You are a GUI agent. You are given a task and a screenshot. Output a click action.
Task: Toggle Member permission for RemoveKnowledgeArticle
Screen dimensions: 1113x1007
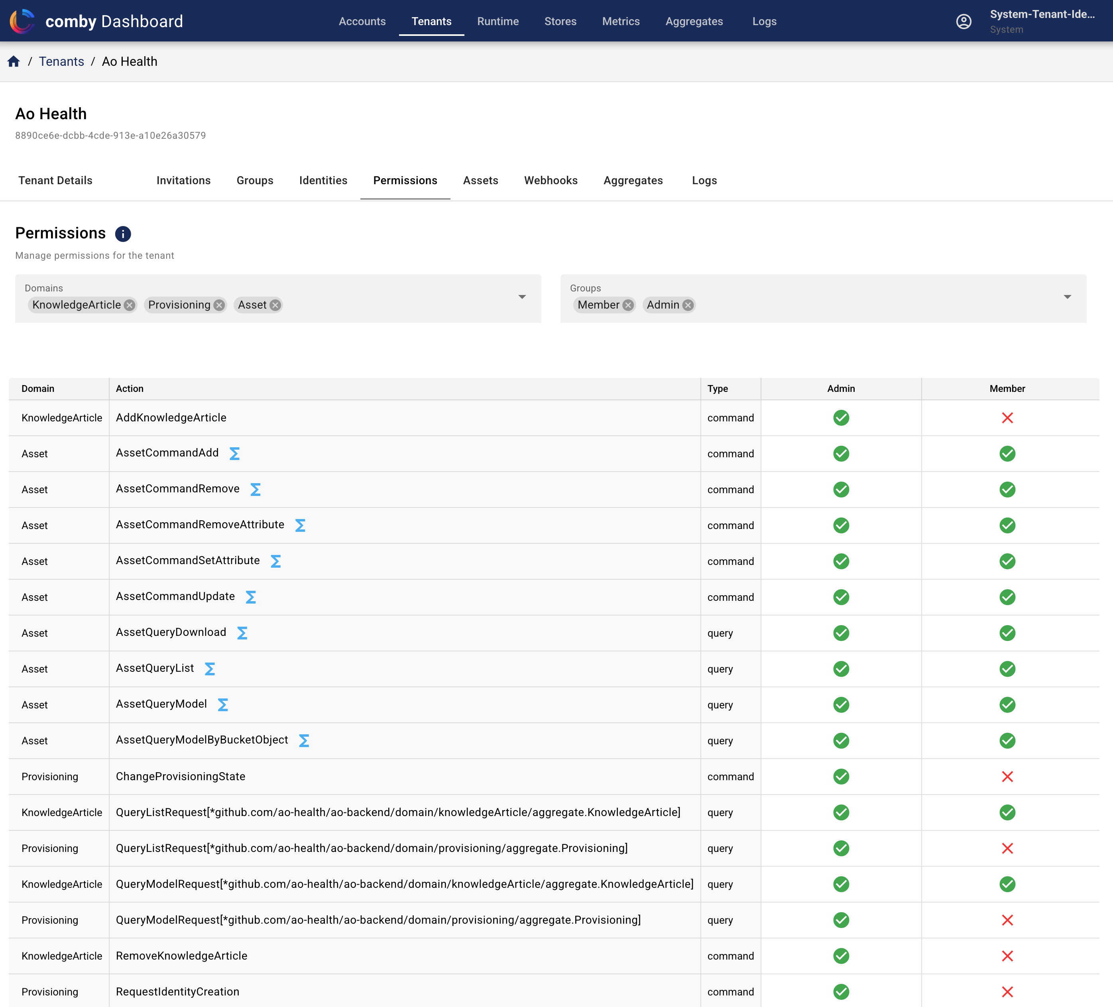[x=1007, y=956]
